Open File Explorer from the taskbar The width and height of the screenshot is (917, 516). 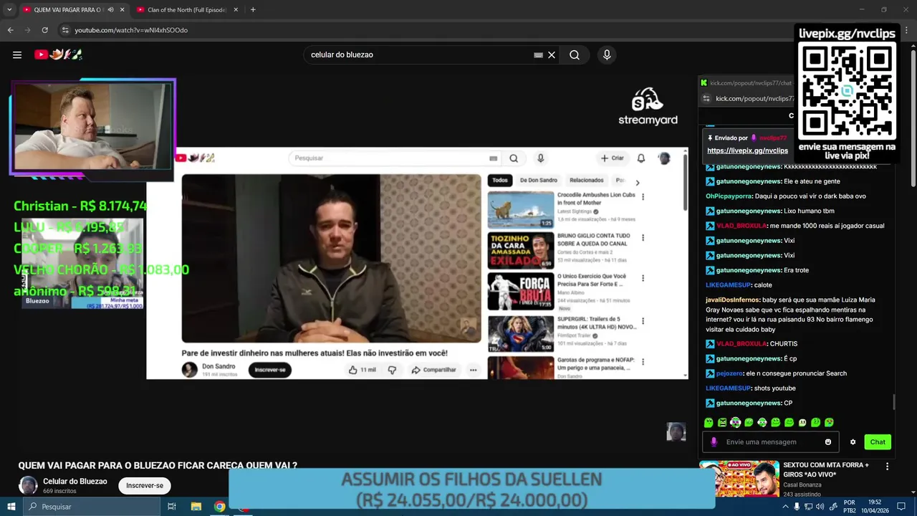click(196, 507)
